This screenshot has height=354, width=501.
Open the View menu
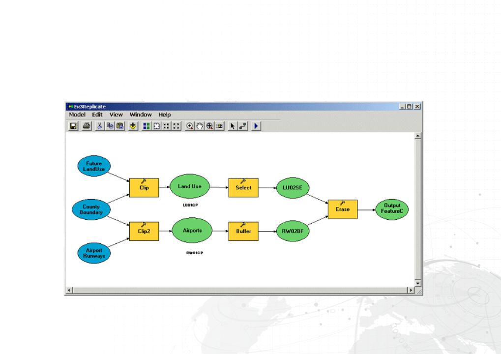click(x=116, y=115)
